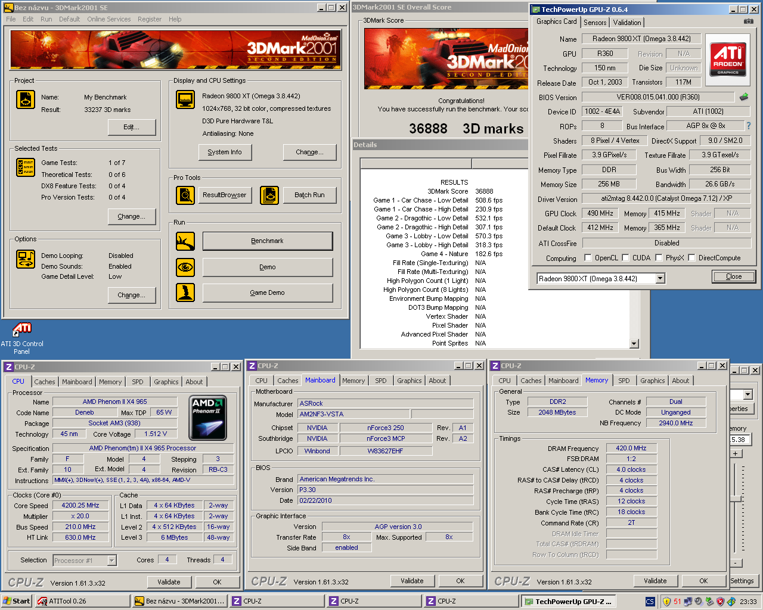Image resolution: width=763 pixels, height=610 pixels.
Task: Enable the DirectCompute checkbox in GPU-Z
Action: point(691,258)
